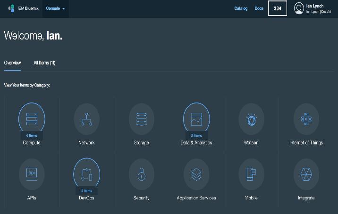Expand the Console dropdown menu
The width and height of the screenshot is (338, 214).
click(x=55, y=8)
